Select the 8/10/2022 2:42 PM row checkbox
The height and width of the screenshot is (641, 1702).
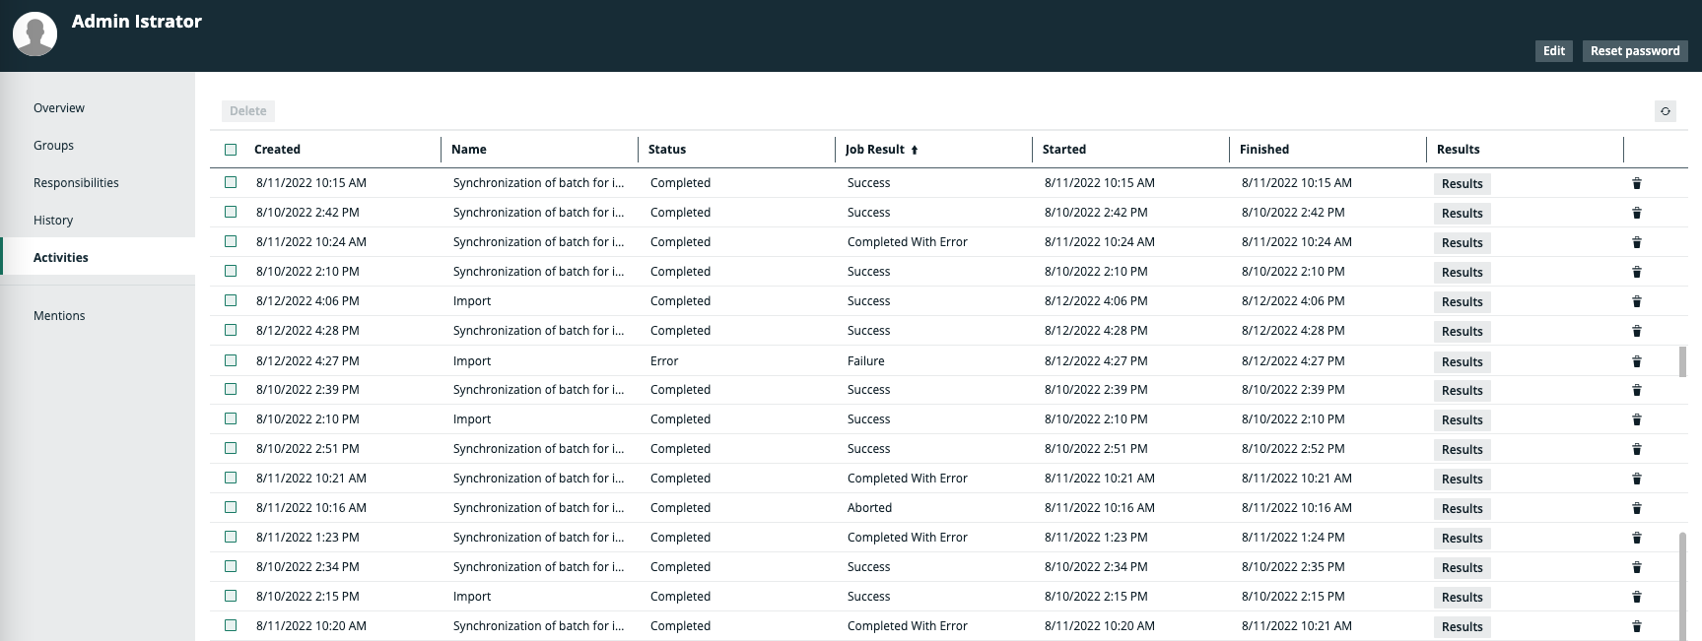tap(231, 212)
